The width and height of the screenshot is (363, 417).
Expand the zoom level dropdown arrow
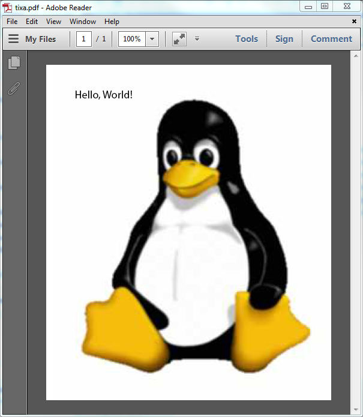(152, 39)
